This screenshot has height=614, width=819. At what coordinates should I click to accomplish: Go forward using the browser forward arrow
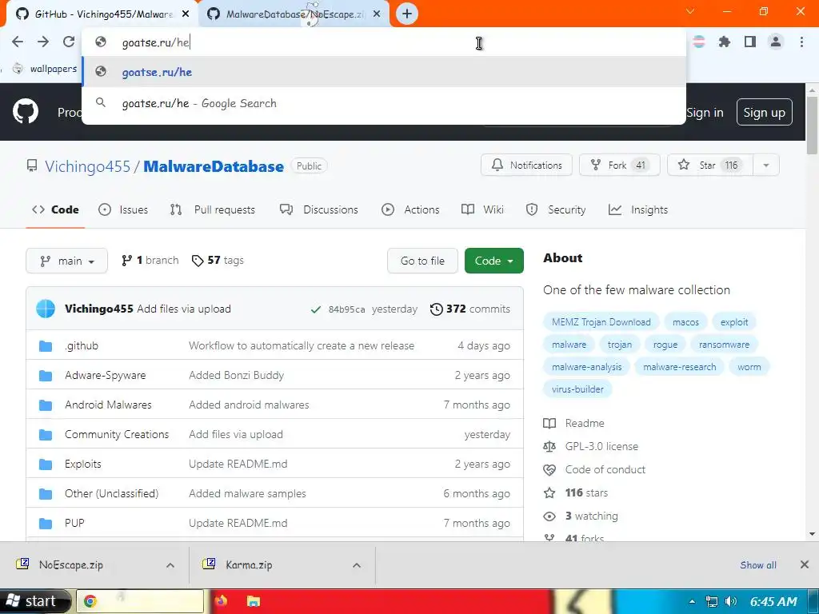(x=43, y=42)
